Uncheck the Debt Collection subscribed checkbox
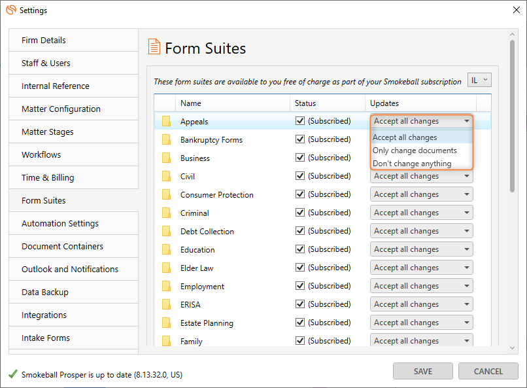Viewport: 527px width, 388px height. (x=300, y=231)
